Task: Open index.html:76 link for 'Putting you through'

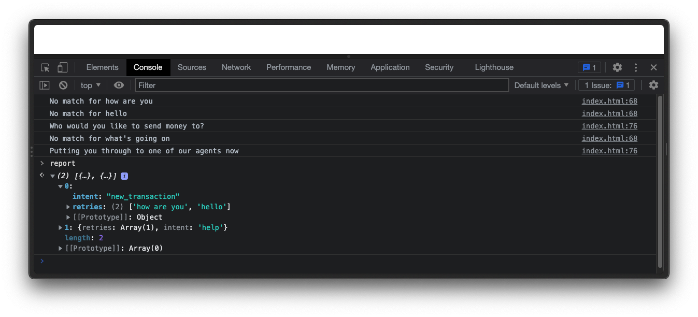Action: coord(609,151)
